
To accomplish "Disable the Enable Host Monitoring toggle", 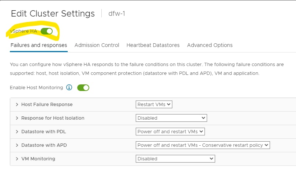I will pos(83,88).
